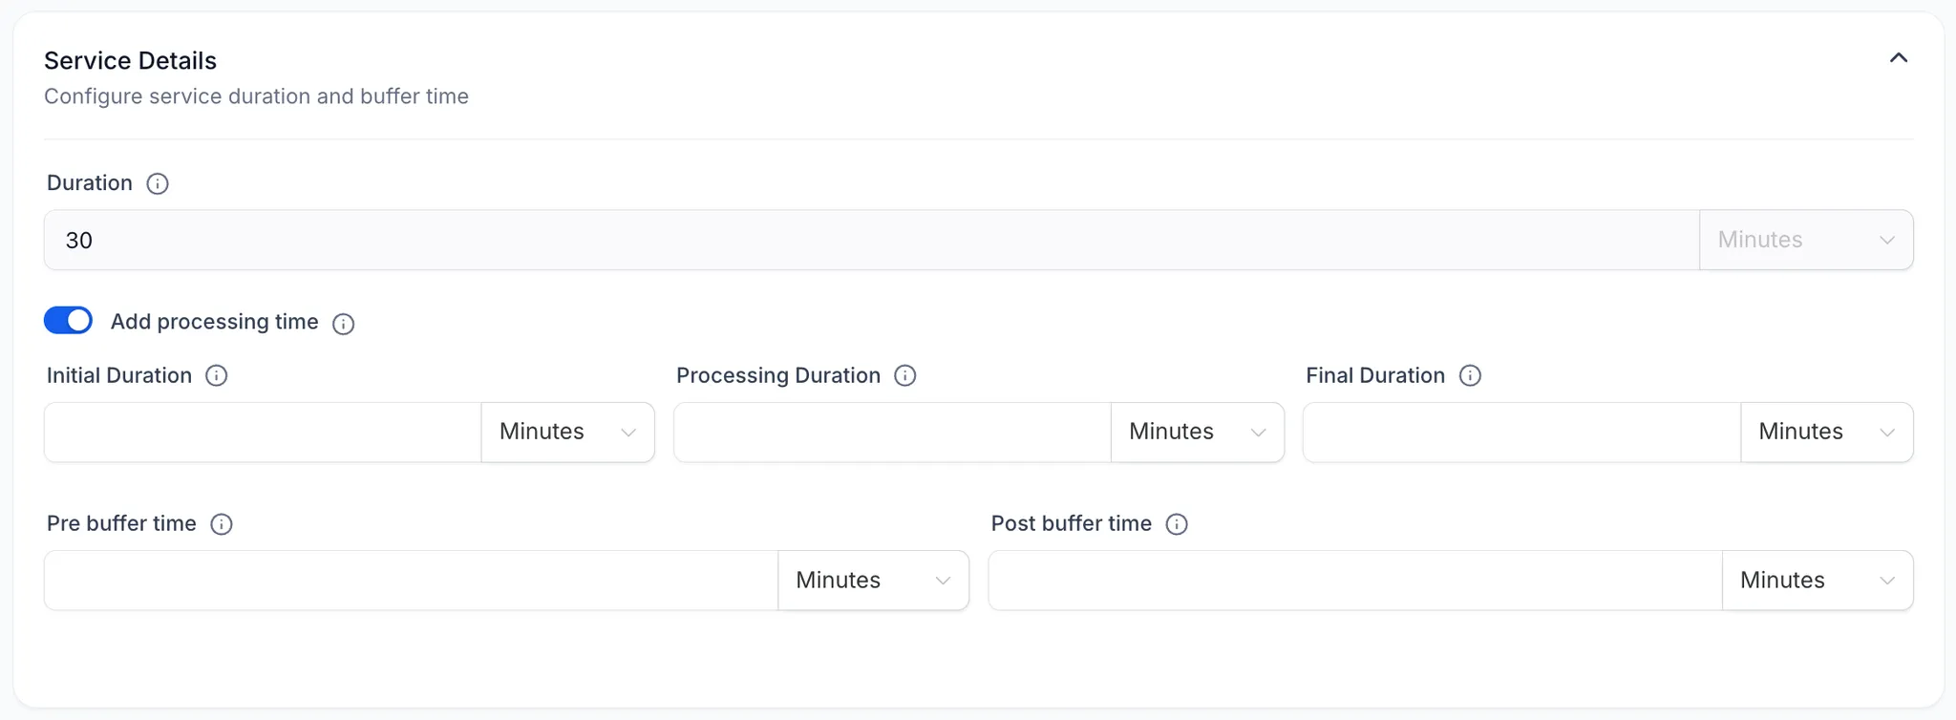Click the Final Duration info icon
Viewport: 1956px width, 720px height.
1471,375
